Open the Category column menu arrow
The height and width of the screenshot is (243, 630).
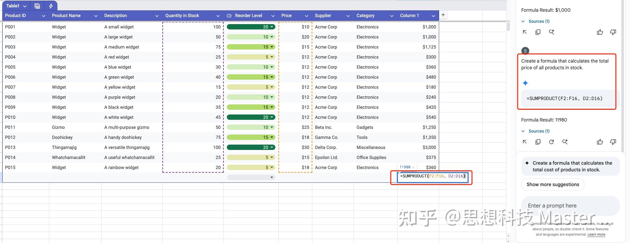(x=391, y=16)
